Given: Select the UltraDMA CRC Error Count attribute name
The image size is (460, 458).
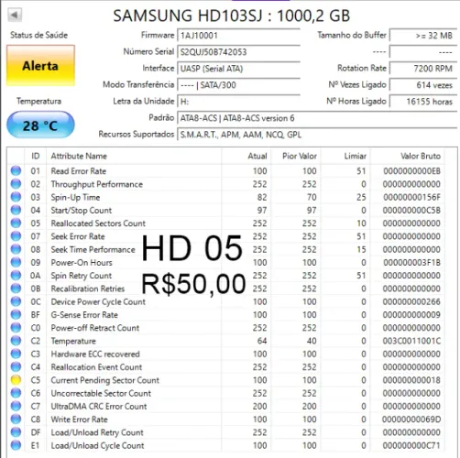Looking at the screenshot, I should click(x=99, y=406).
